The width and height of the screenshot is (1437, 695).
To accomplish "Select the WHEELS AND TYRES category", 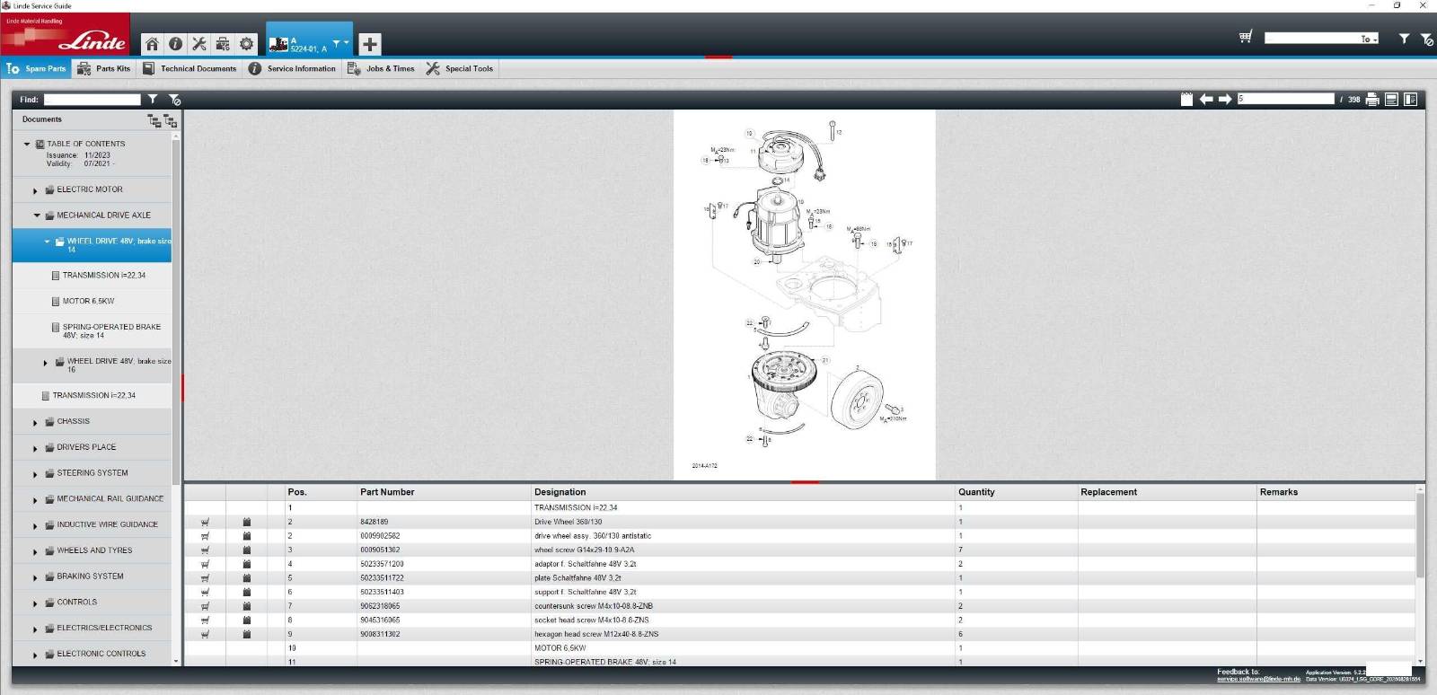I will pyautogui.click(x=94, y=550).
